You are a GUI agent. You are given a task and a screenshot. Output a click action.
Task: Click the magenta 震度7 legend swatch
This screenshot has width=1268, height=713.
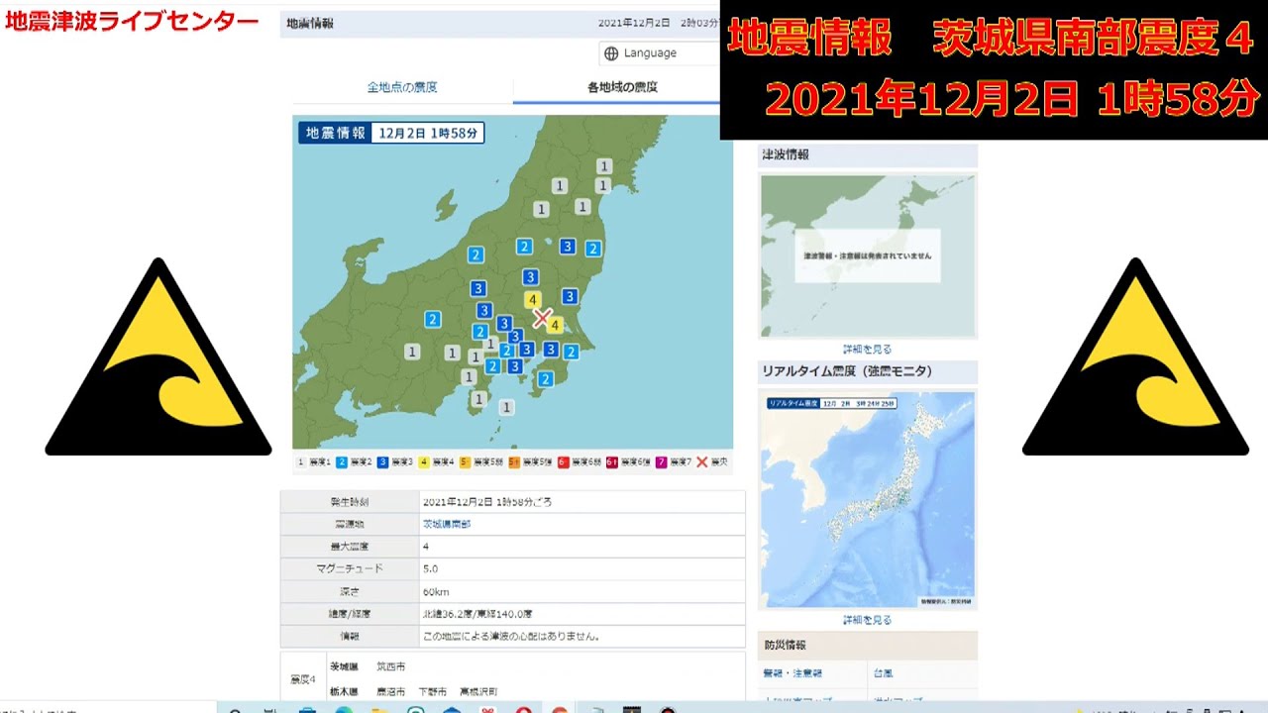[x=661, y=462]
